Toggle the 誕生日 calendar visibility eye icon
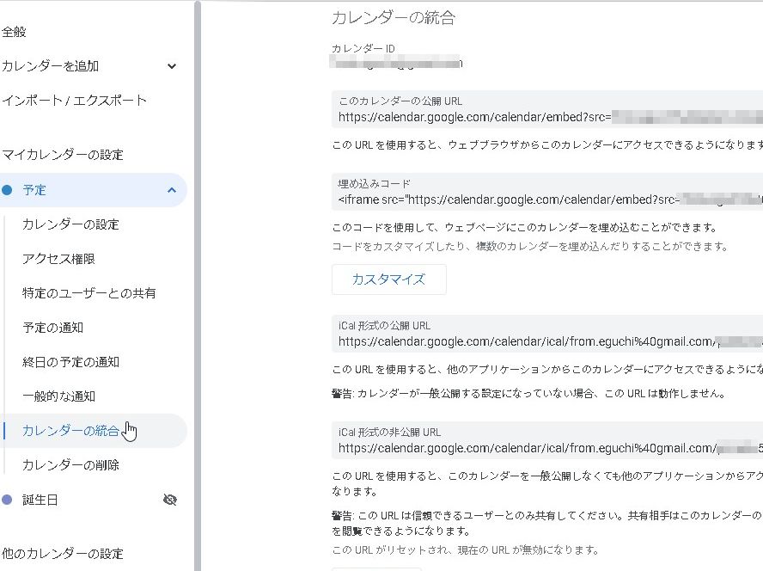Viewport: 763px width, 571px height. (170, 500)
